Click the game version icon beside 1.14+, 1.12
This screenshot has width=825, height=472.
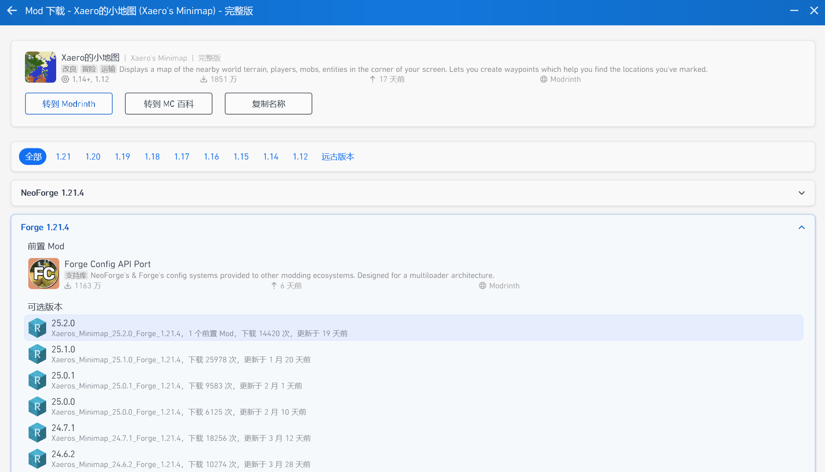pyautogui.click(x=65, y=79)
